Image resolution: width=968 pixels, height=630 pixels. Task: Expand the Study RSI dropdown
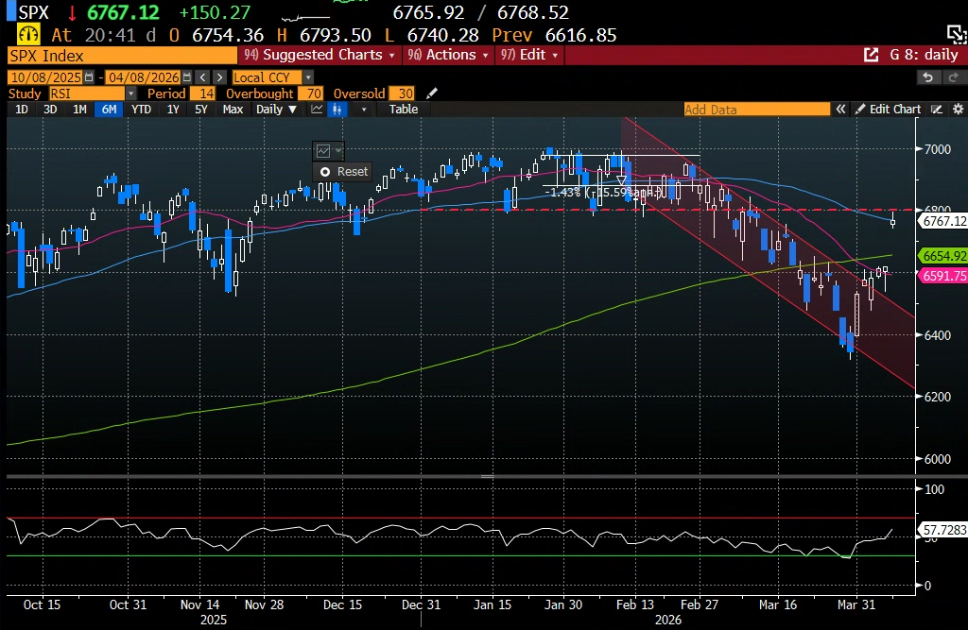130,94
